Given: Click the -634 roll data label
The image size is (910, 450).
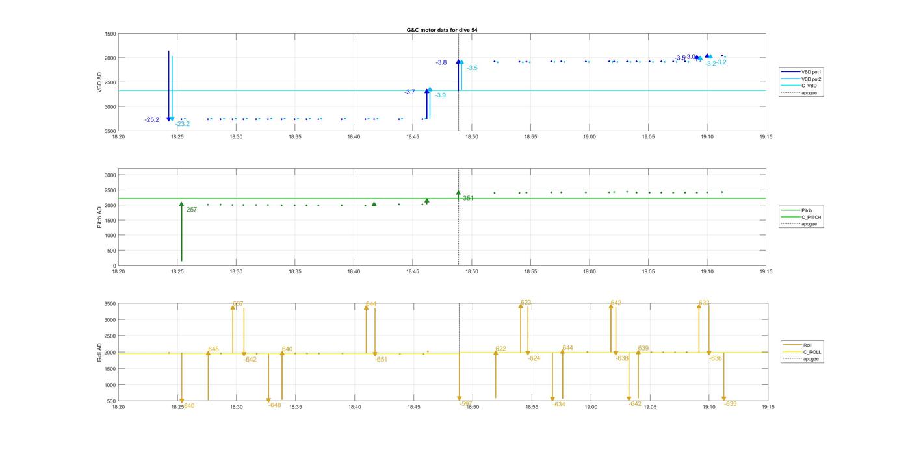Looking at the screenshot, I should click(559, 404).
